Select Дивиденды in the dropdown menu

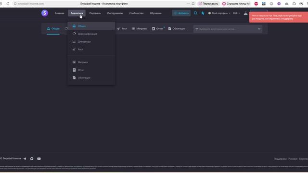point(91,42)
